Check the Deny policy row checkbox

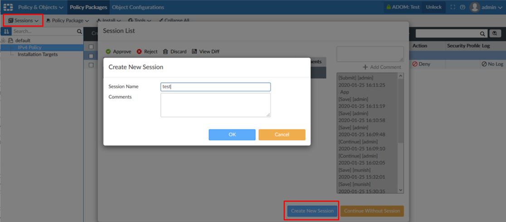click(91, 65)
